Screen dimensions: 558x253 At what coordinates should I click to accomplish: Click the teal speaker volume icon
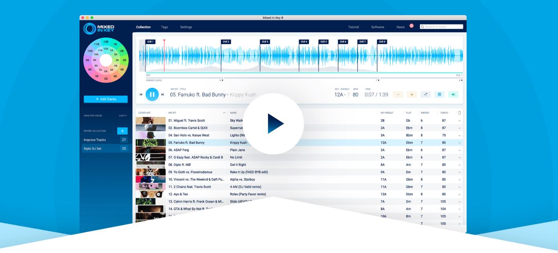tap(453, 94)
